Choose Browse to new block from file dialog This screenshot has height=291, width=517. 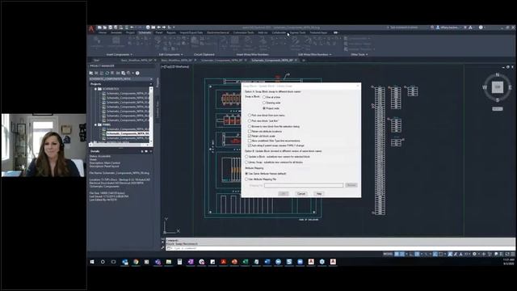tap(250, 126)
